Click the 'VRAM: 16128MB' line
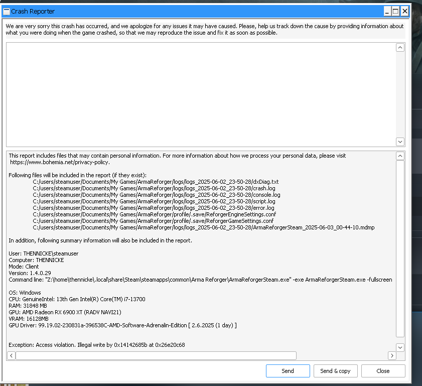The height and width of the screenshot is (386, 422). click(x=29, y=319)
